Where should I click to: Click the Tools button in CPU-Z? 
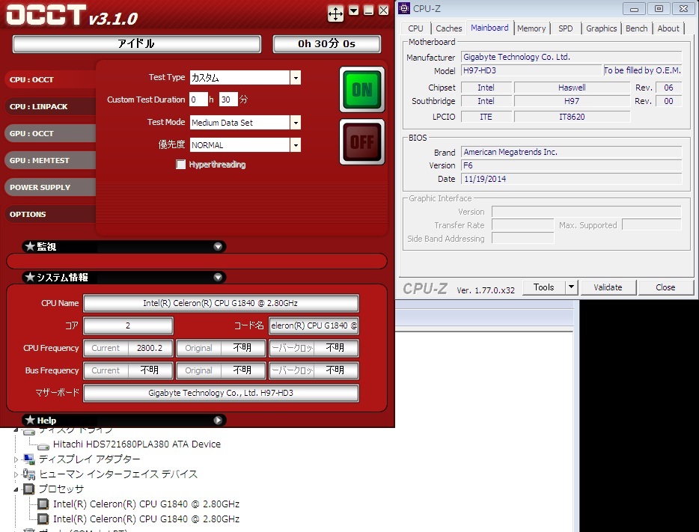click(544, 287)
